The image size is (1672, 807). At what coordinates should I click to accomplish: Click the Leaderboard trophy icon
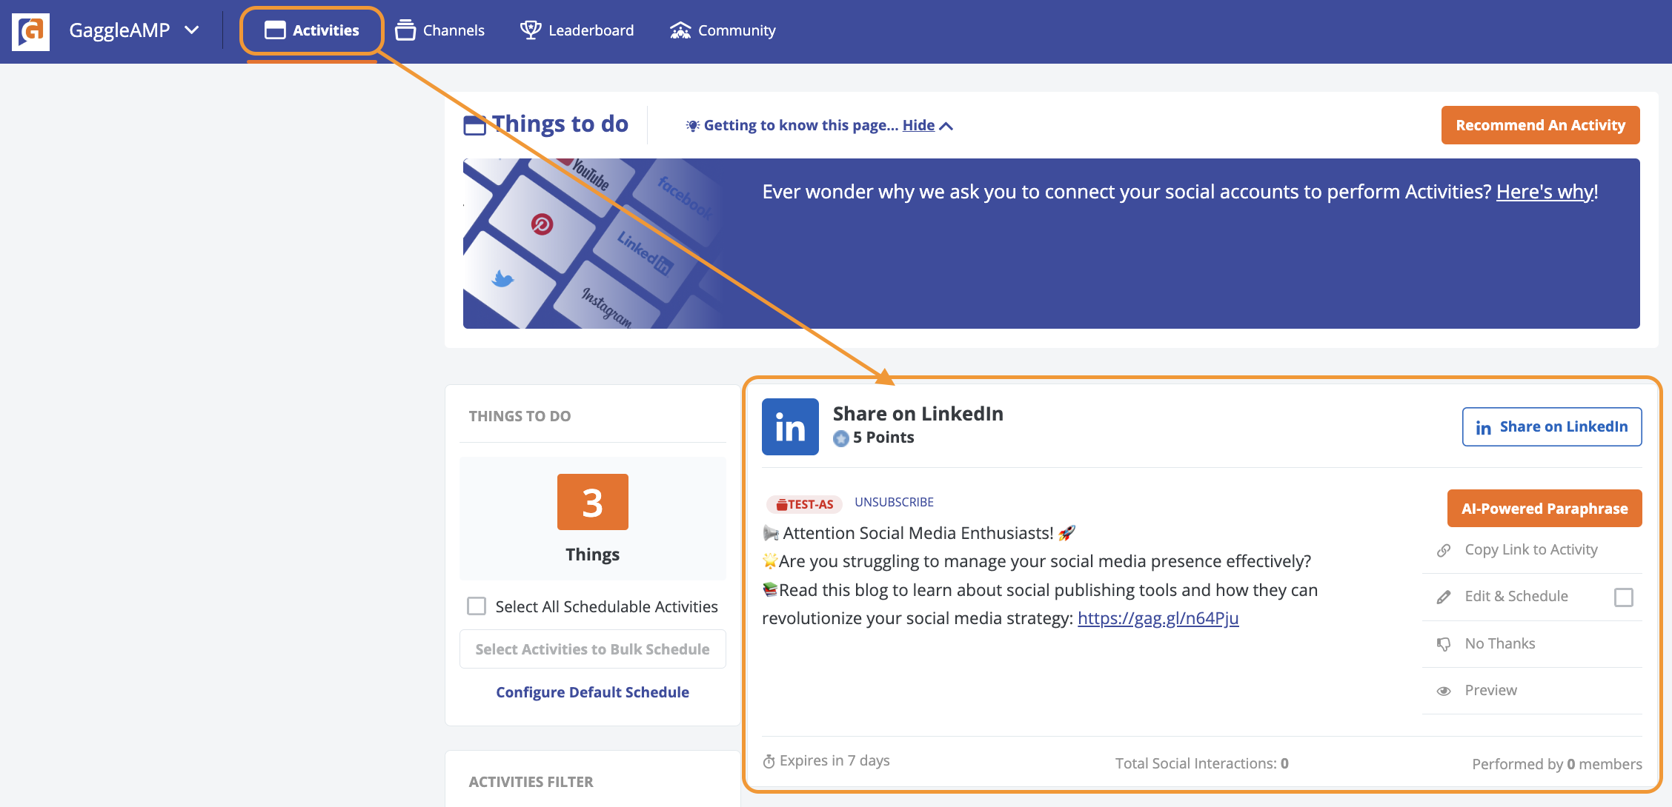click(531, 30)
